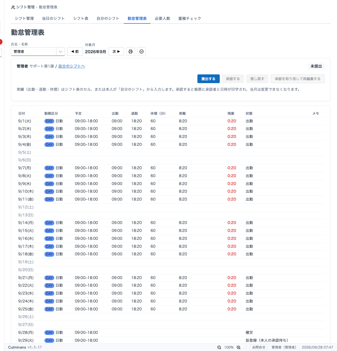This screenshot has height=351, width=337.
Task: Click 管理者（管理者） in status bar
Action: 284,347
